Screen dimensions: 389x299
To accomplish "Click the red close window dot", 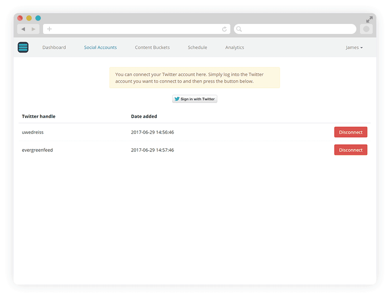I will (x=20, y=18).
